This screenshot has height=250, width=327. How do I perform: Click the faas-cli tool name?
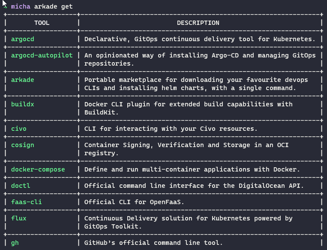pos(26,202)
